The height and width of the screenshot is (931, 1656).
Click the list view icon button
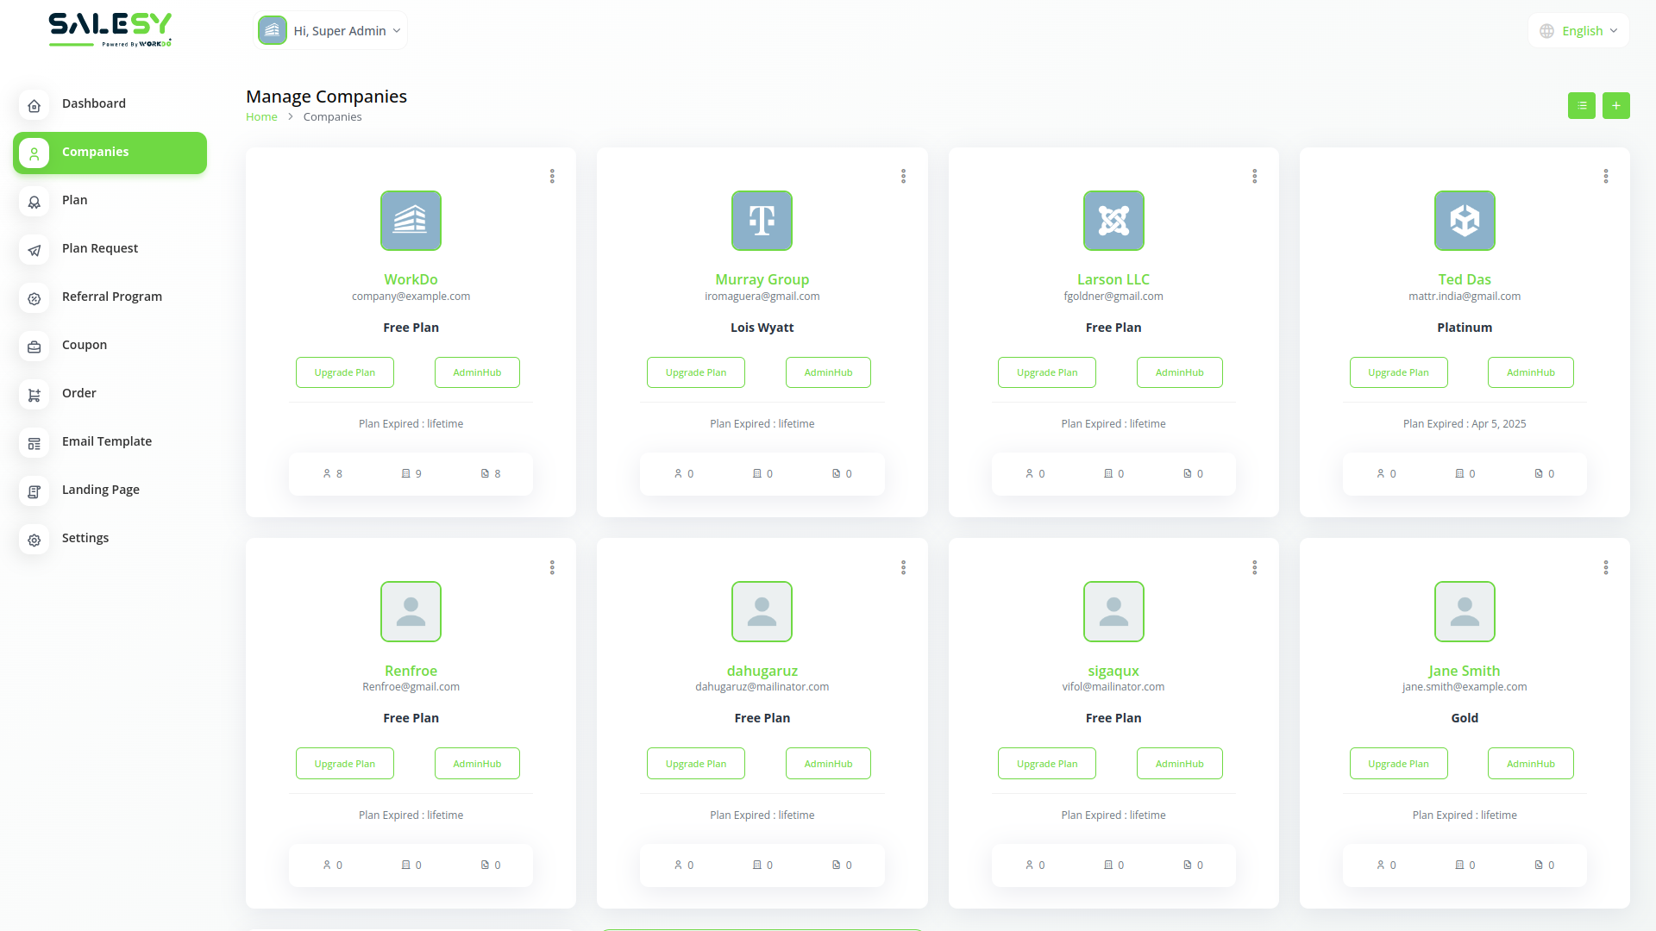[x=1581, y=105]
